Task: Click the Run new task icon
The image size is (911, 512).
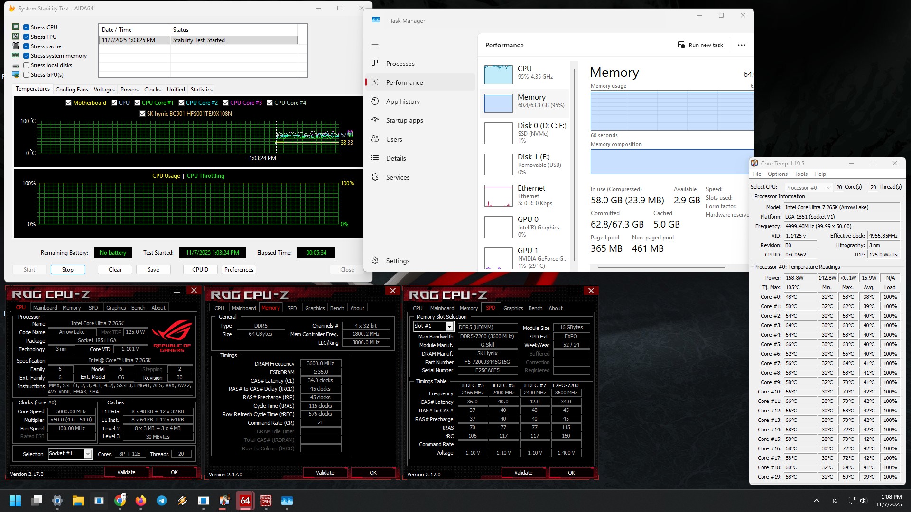Action: (x=681, y=45)
